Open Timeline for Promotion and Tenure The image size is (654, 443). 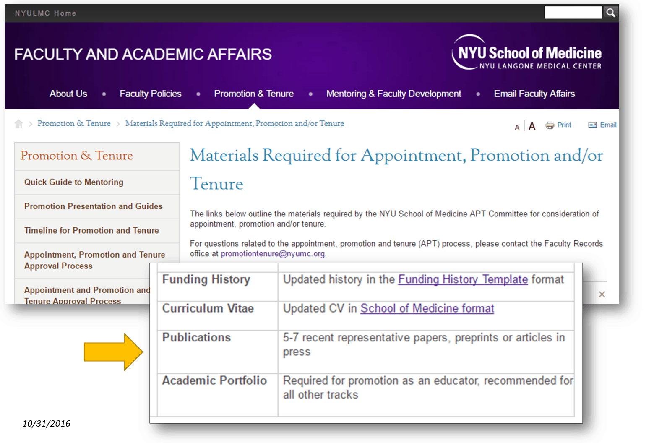tap(91, 231)
